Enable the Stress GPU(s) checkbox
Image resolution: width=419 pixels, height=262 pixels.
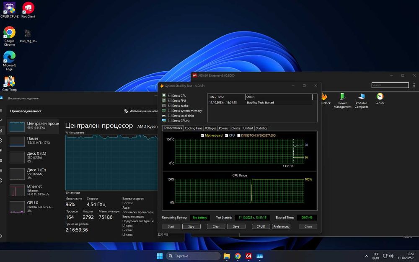[170, 121]
